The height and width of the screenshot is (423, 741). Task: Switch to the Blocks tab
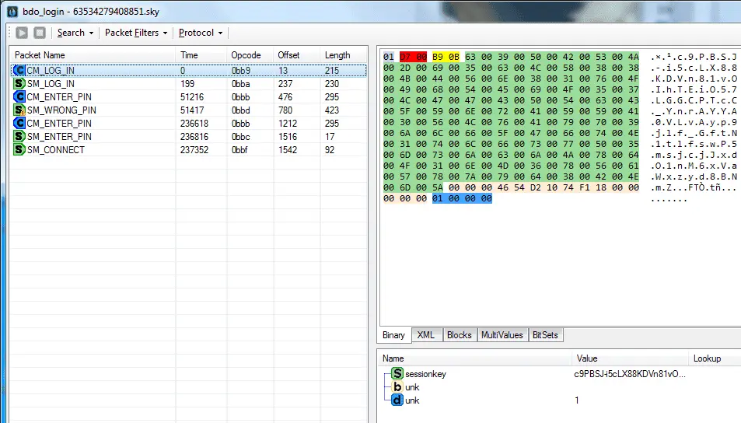[460, 334]
